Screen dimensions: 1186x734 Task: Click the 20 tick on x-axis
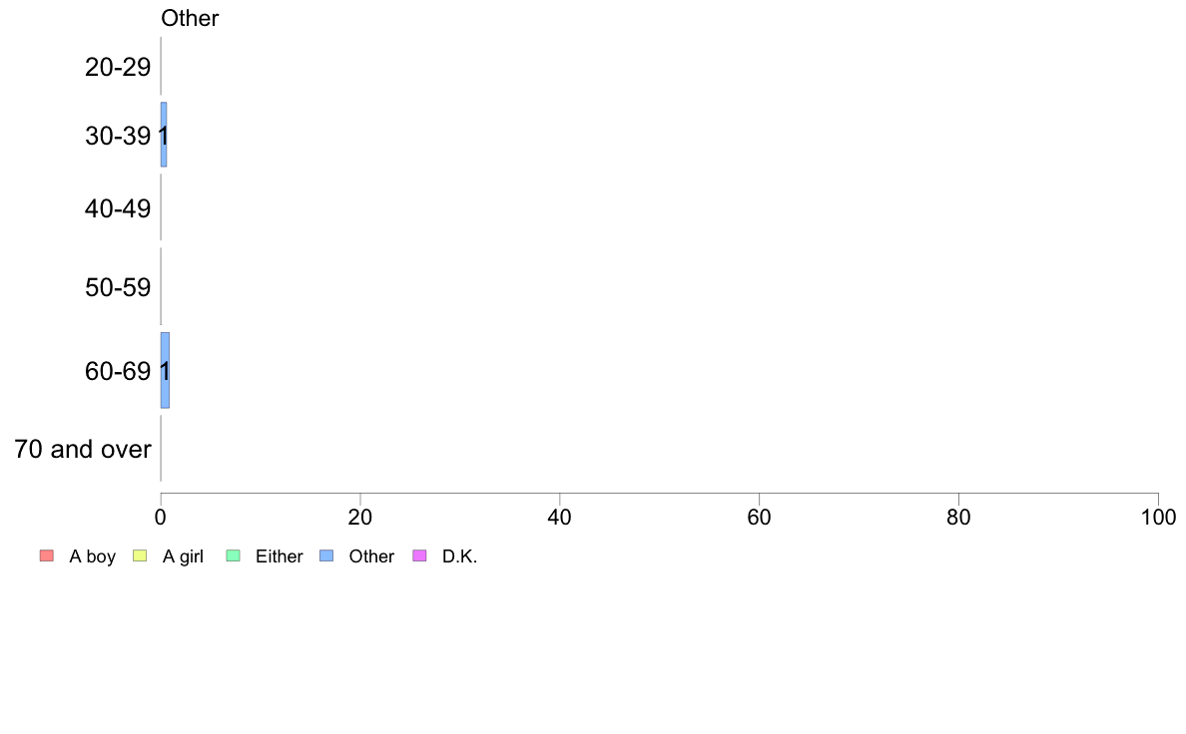coord(360,517)
